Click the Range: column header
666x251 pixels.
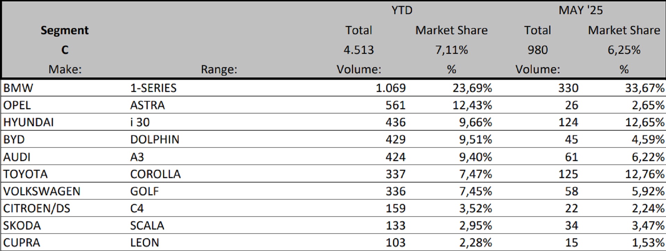click(219, 69)
